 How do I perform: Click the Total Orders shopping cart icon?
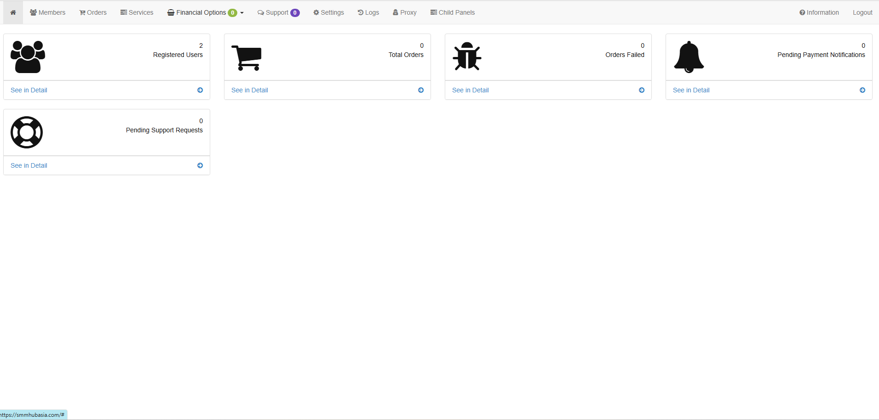(x=247, y=58)
